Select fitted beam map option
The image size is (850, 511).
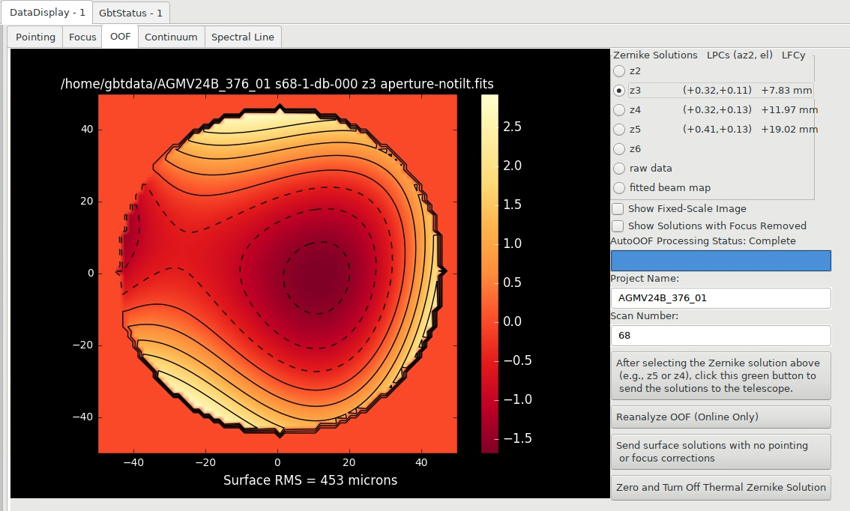619,188
